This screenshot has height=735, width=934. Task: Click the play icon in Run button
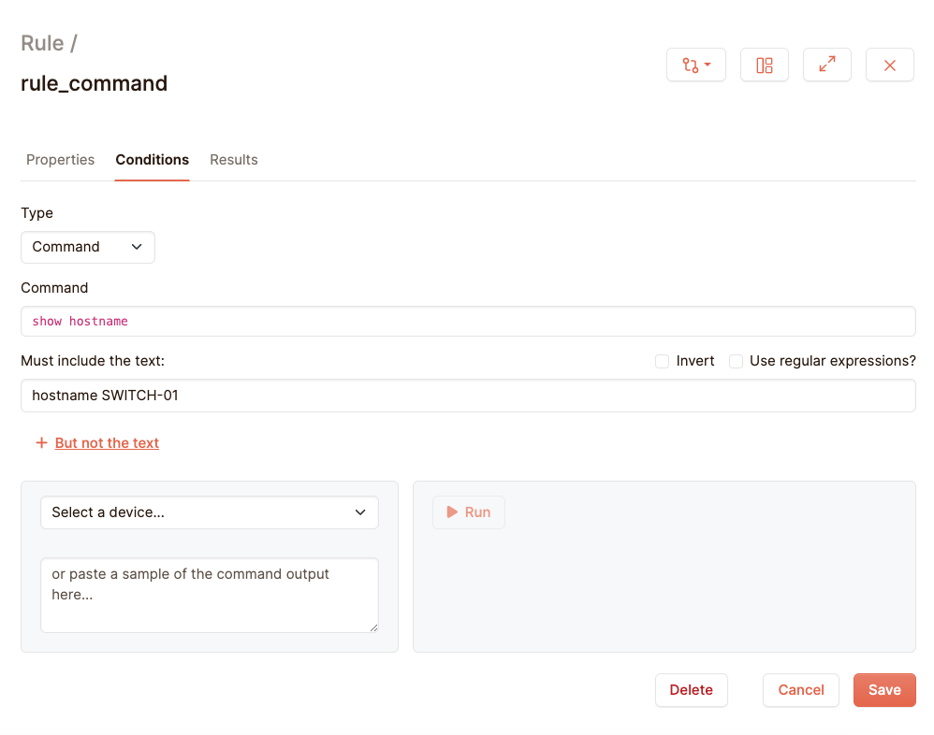[x=452, y=512]
